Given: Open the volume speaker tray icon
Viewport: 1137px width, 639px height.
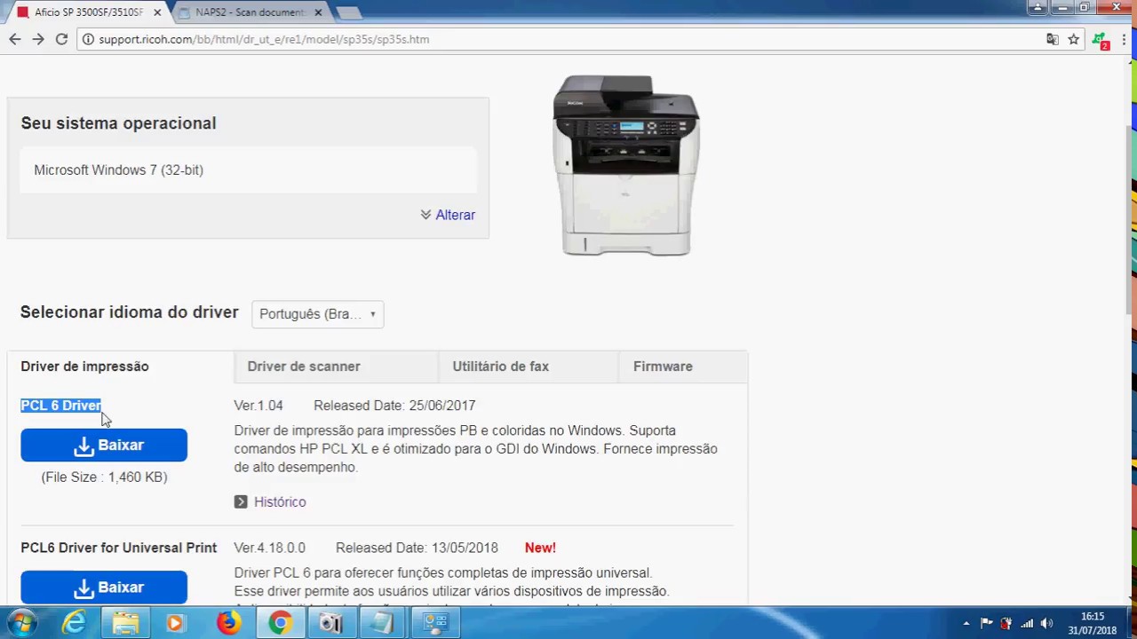Looking at the screenshot, I should (x=1046, y=623).
